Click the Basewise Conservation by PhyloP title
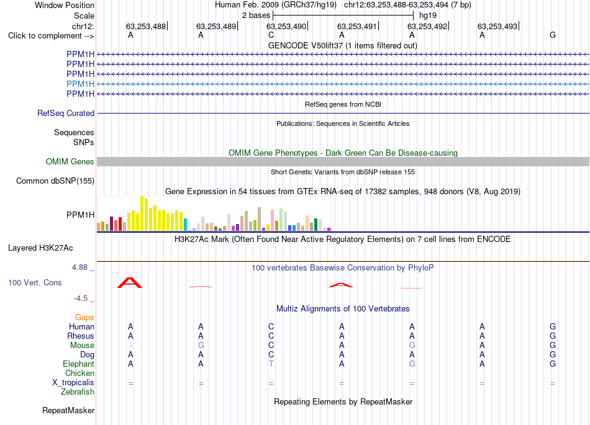 [343, 268]
